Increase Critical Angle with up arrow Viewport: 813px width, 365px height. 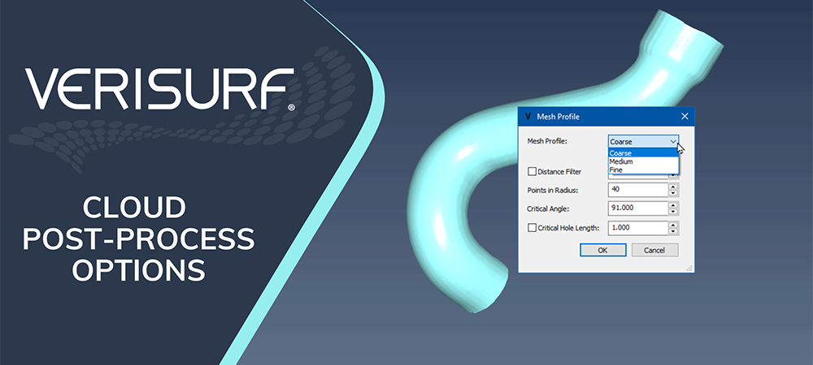[673, 205]
